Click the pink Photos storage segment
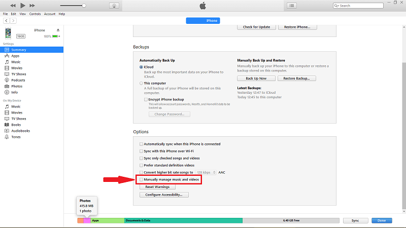Image resolution: width=406 pixels, height=228 pixels. [x=87, y=220]
